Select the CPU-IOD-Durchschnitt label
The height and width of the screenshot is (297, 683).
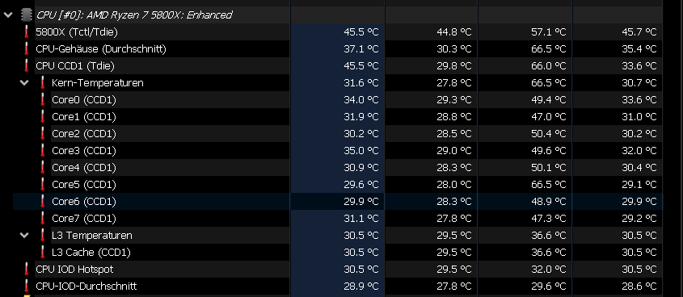point(86,287)
